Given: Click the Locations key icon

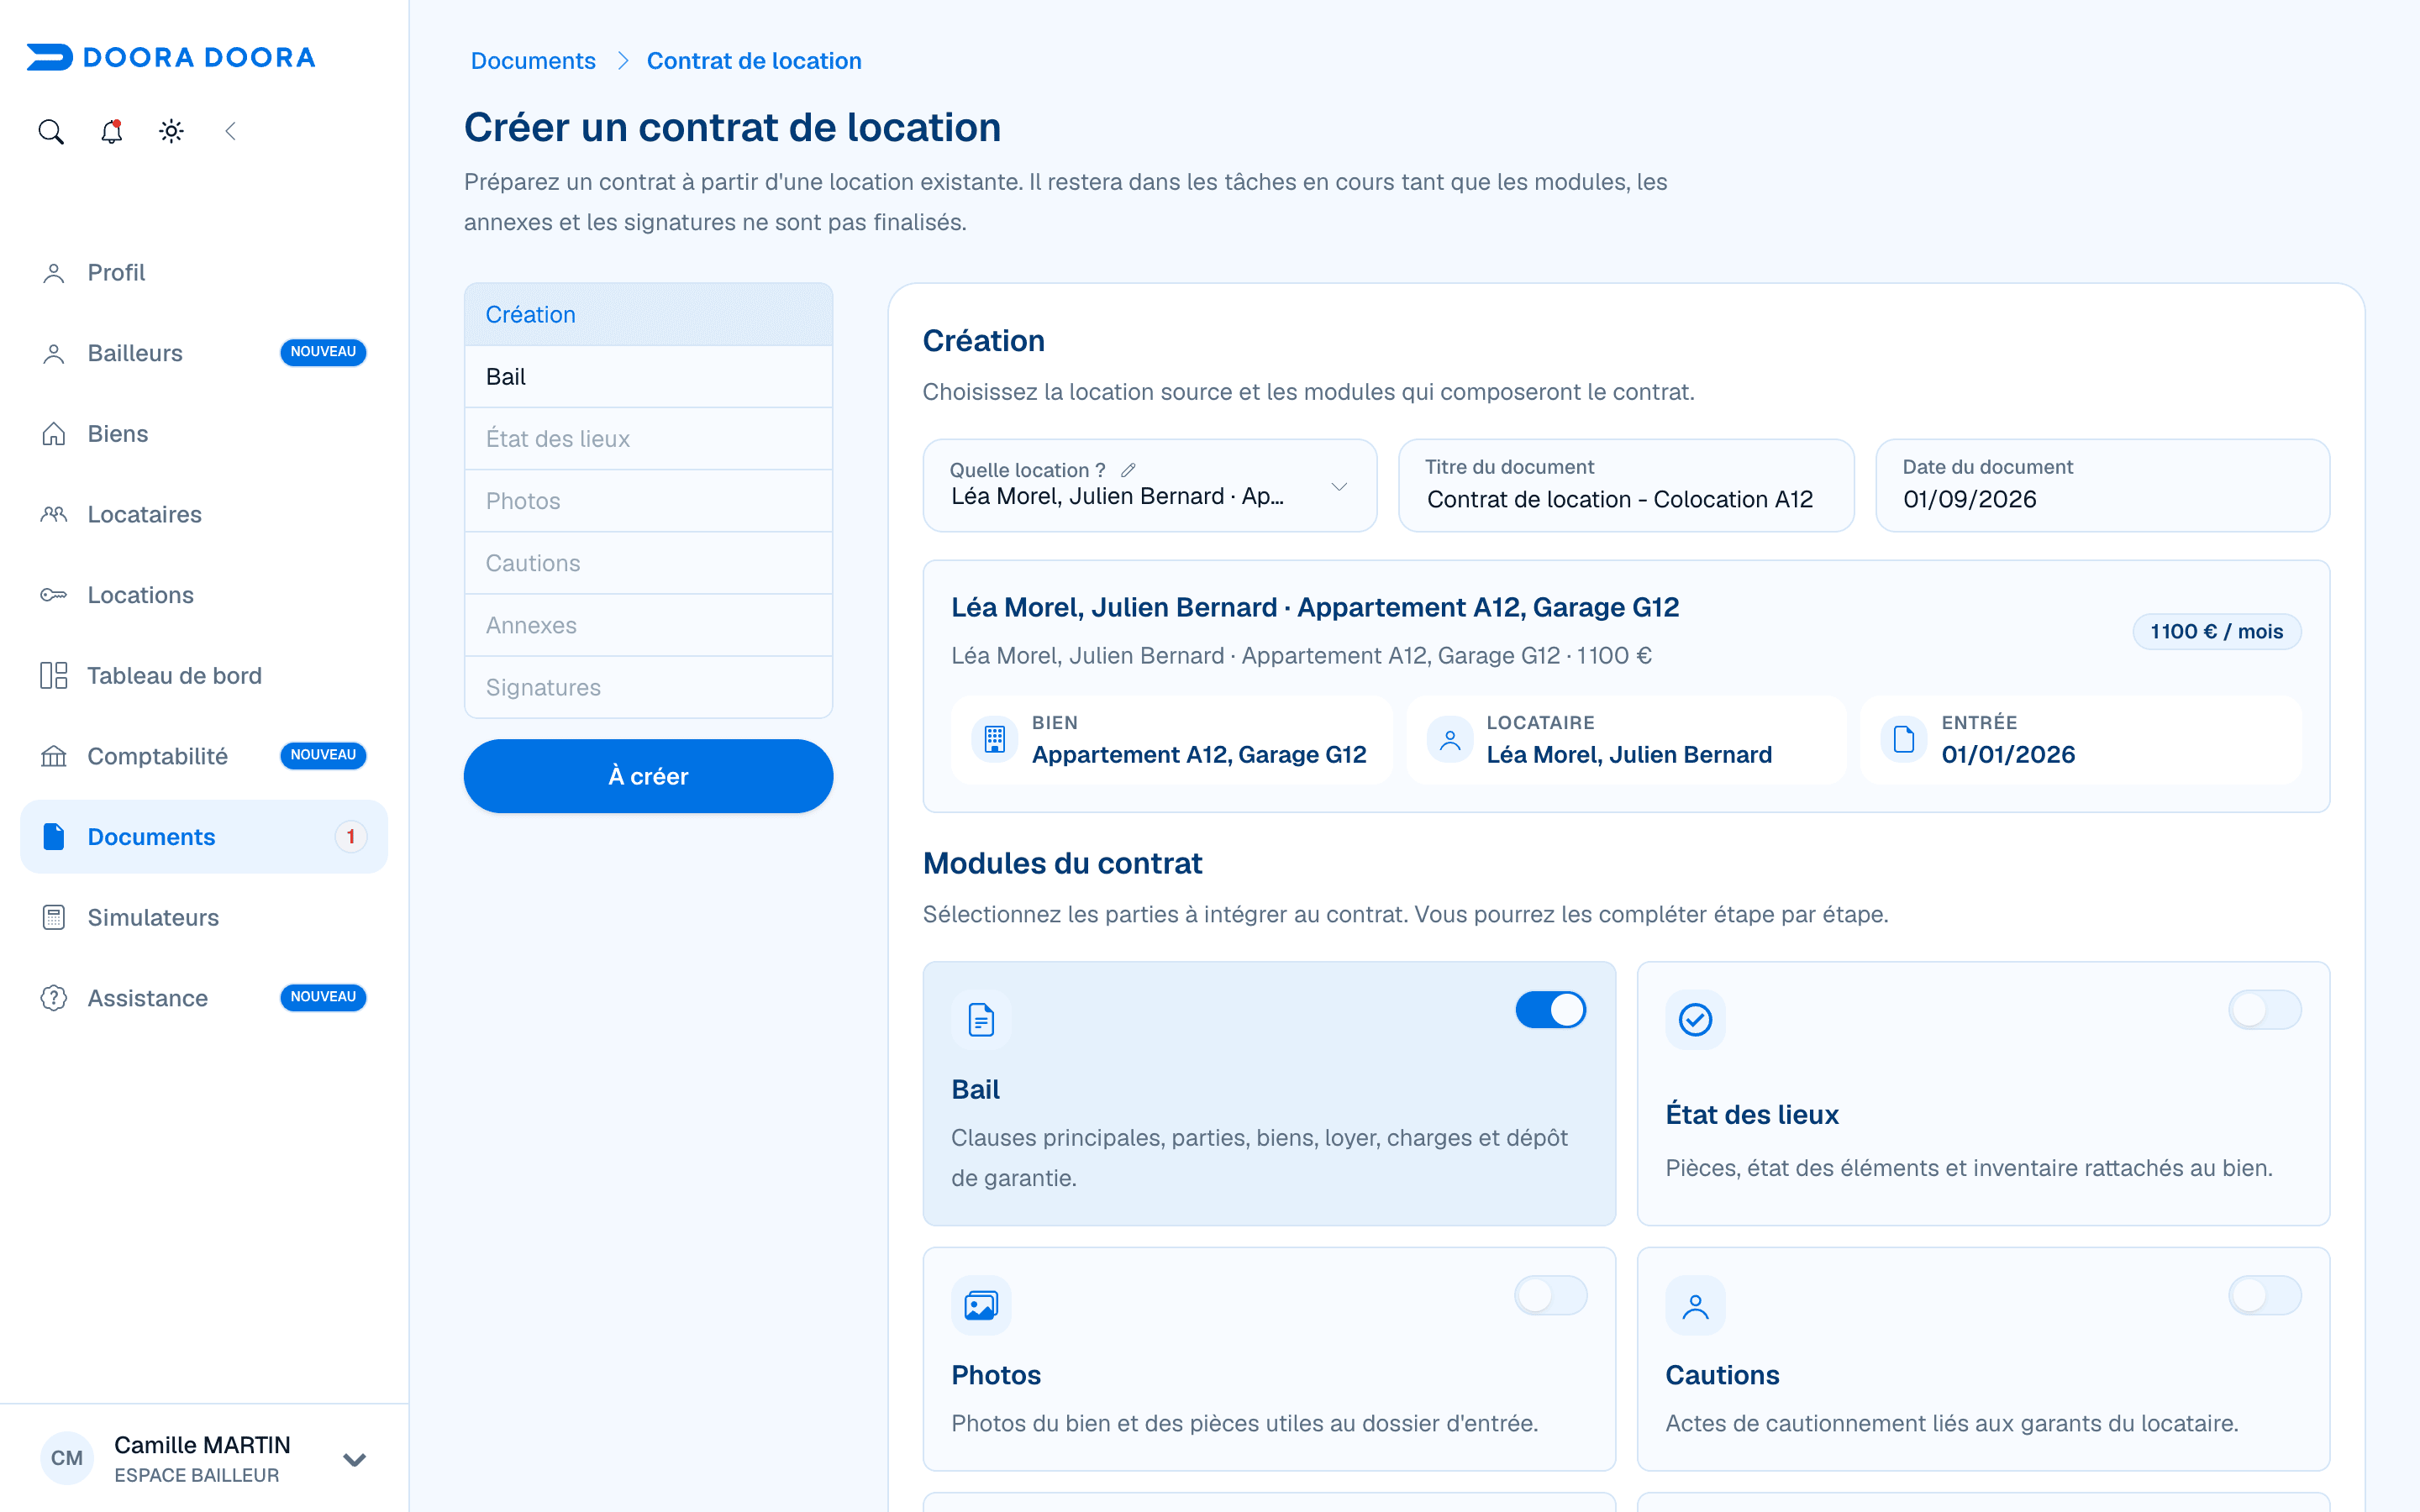Looking at the screenshot, I should pyautogui.click(x=54, y=595).
